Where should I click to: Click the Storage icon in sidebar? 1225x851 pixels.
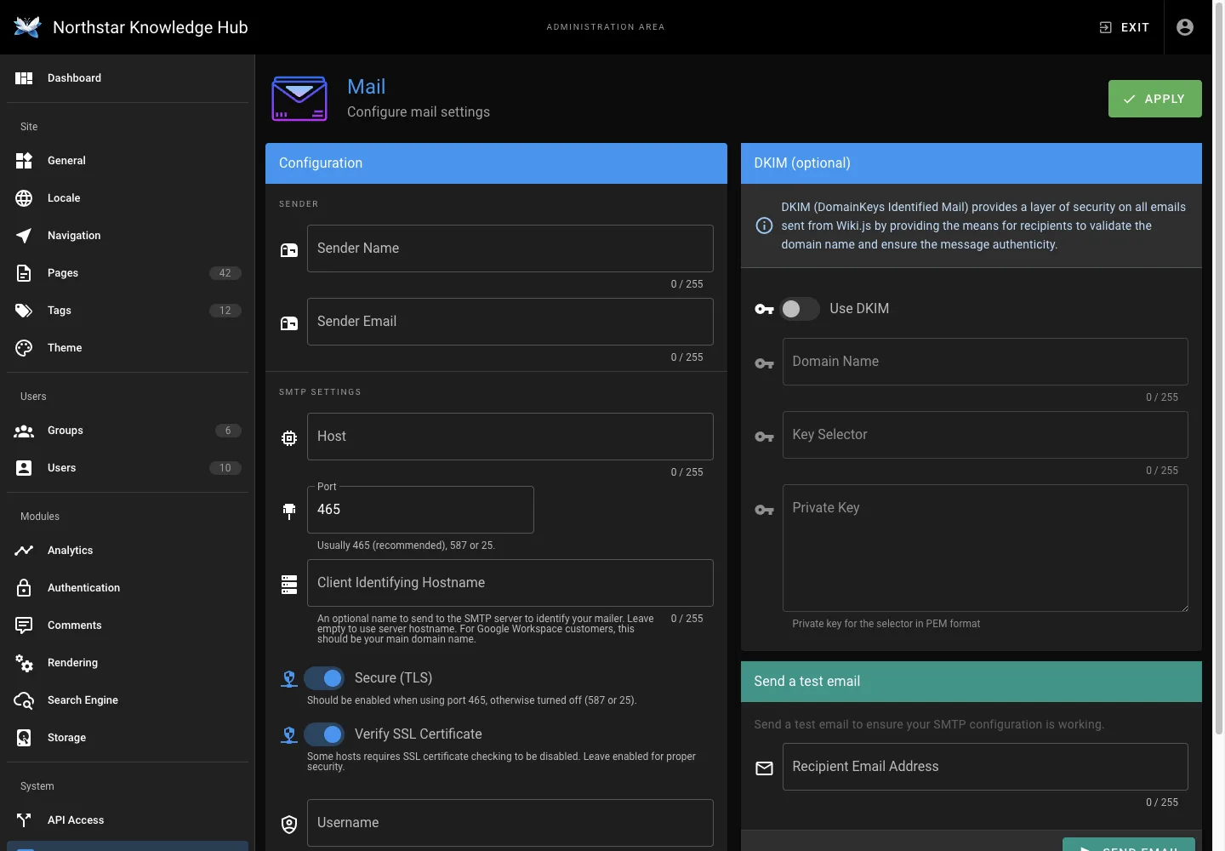tap(24, 738)
